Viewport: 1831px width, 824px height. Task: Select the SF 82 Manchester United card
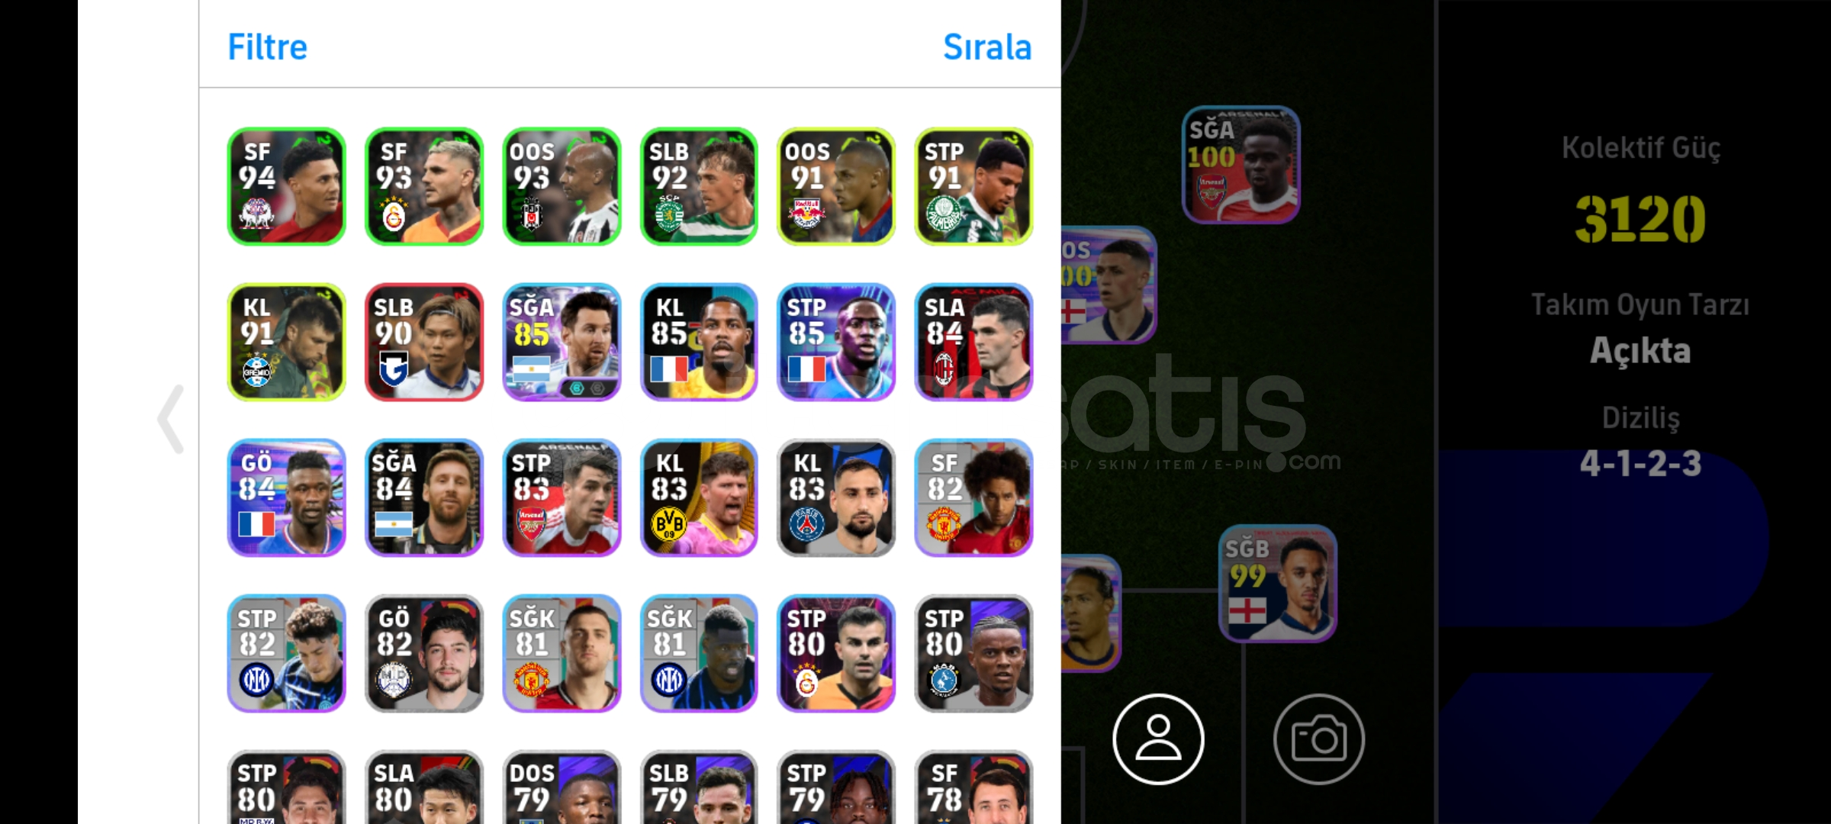[x=973, y=497]
